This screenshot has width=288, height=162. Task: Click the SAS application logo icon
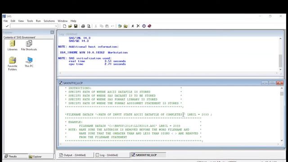pos(4,16)
